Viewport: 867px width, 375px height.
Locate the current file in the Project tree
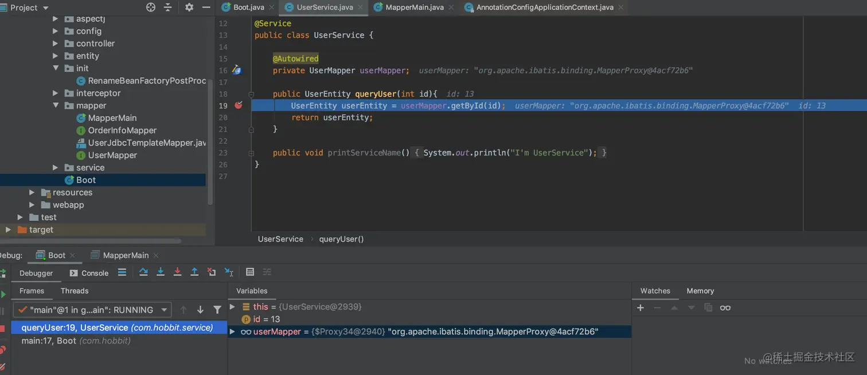click(x=151, y=7)
